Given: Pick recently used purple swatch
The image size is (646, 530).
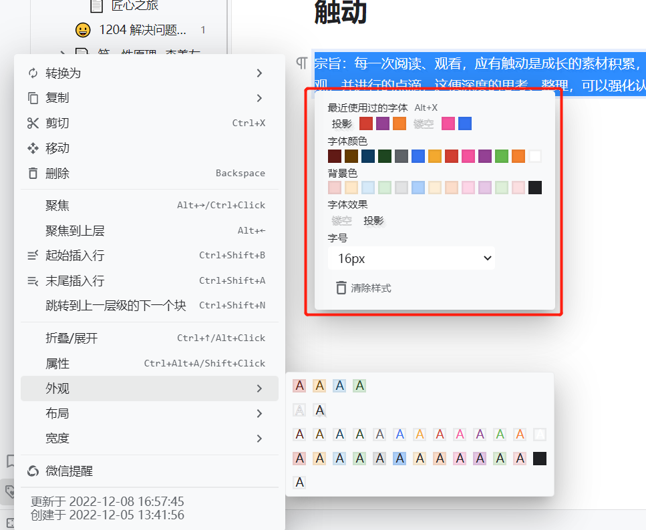Looking at the screenshot, I should coord(383,123).
